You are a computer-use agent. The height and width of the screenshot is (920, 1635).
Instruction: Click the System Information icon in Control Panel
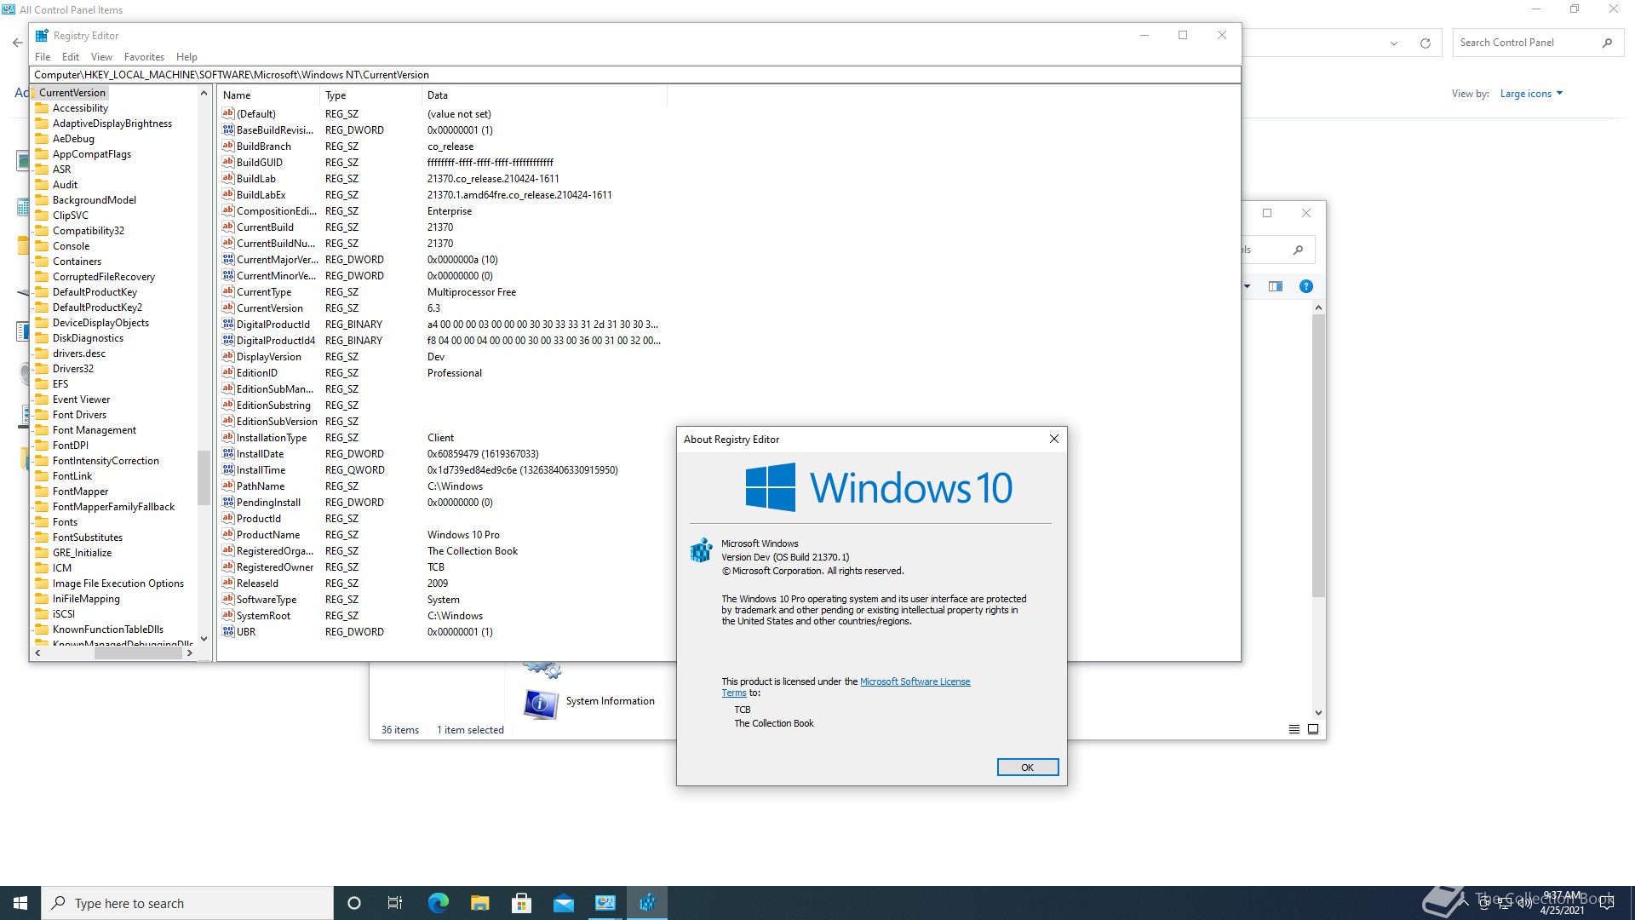tap(541, 703)
